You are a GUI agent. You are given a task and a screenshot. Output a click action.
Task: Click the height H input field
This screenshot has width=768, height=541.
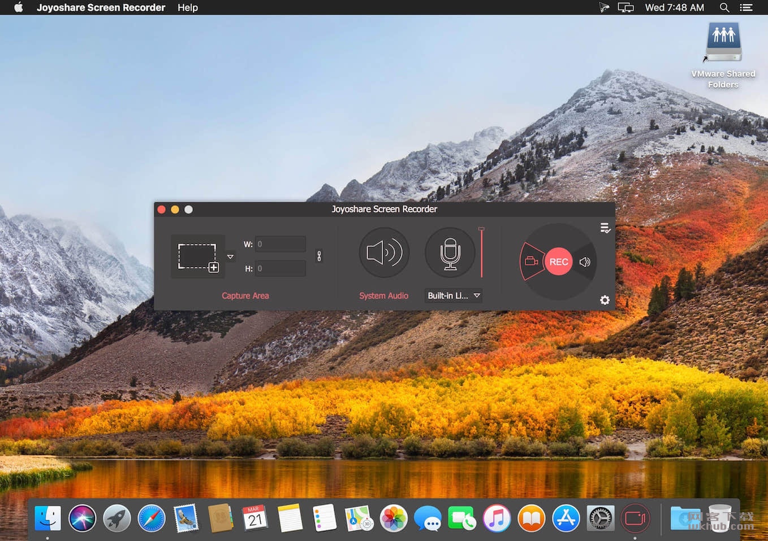tap(281, 268)
